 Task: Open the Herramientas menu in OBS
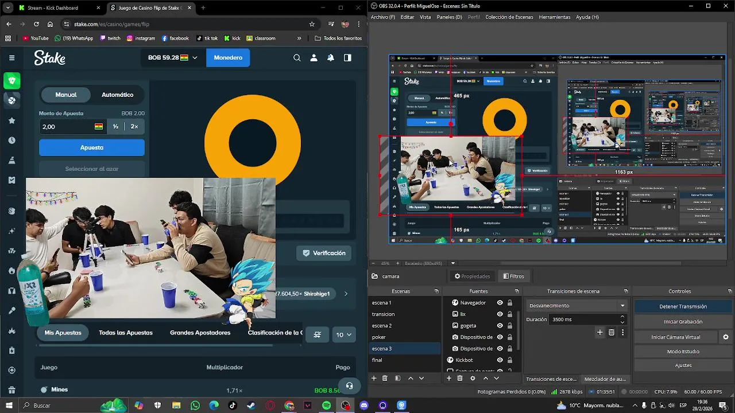pos(555,17)
